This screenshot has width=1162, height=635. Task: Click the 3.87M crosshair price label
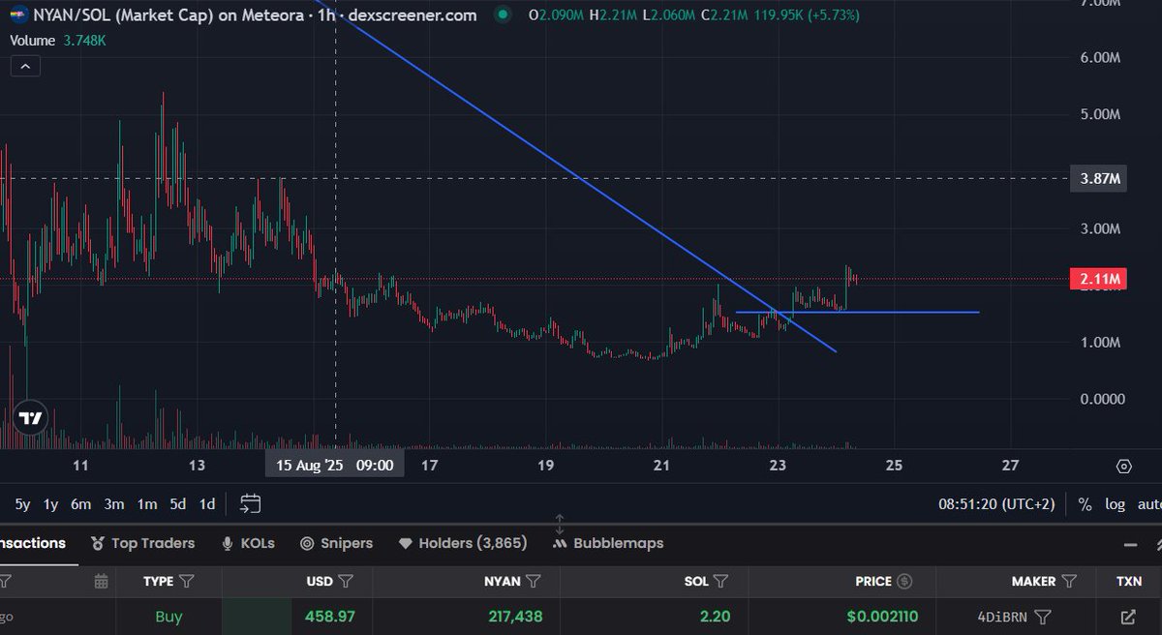[1098, 179]
